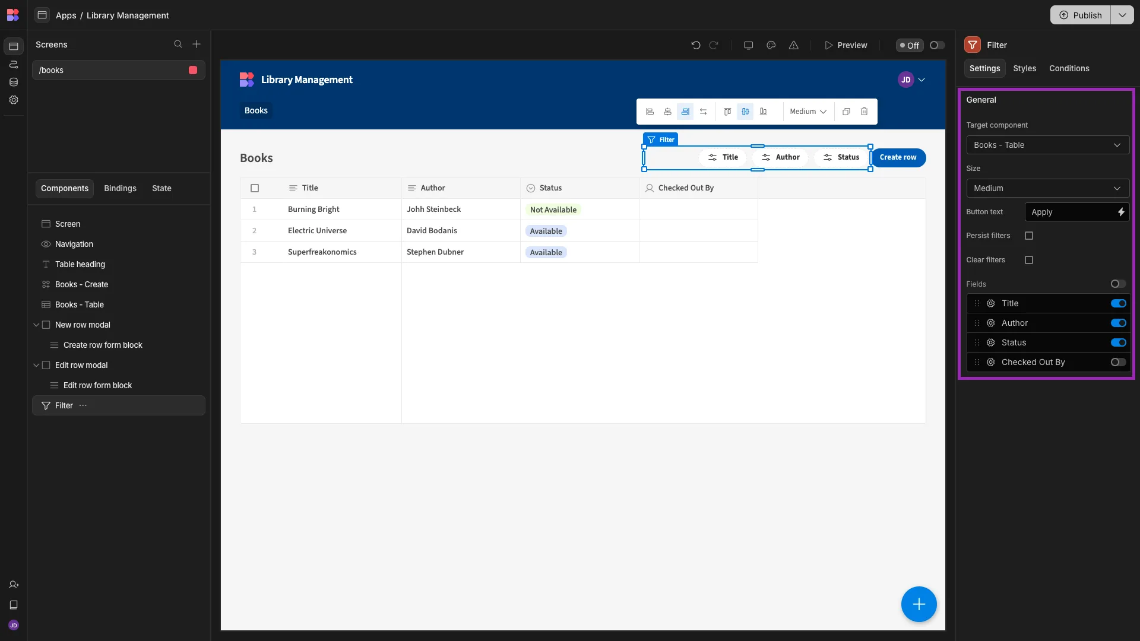Switch to the Bindings tab

tap(120, 188)
